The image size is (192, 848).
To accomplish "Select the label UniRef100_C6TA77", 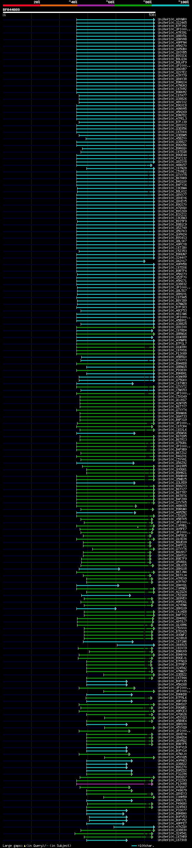I will (172, 95).
